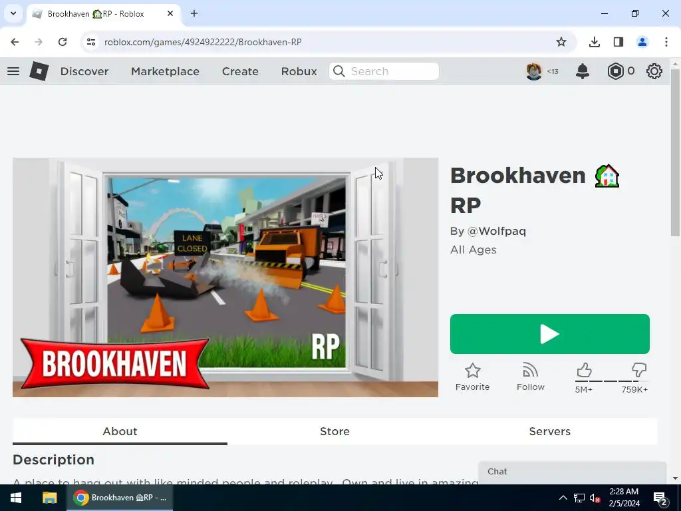Click the All Ages rating link

coord(474,250)
